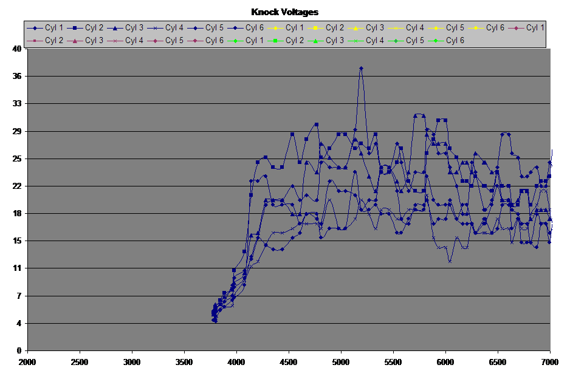Select the blue square Cyl 2 legend marker
The width and height of the screenshot is (570, 379).
75,28
